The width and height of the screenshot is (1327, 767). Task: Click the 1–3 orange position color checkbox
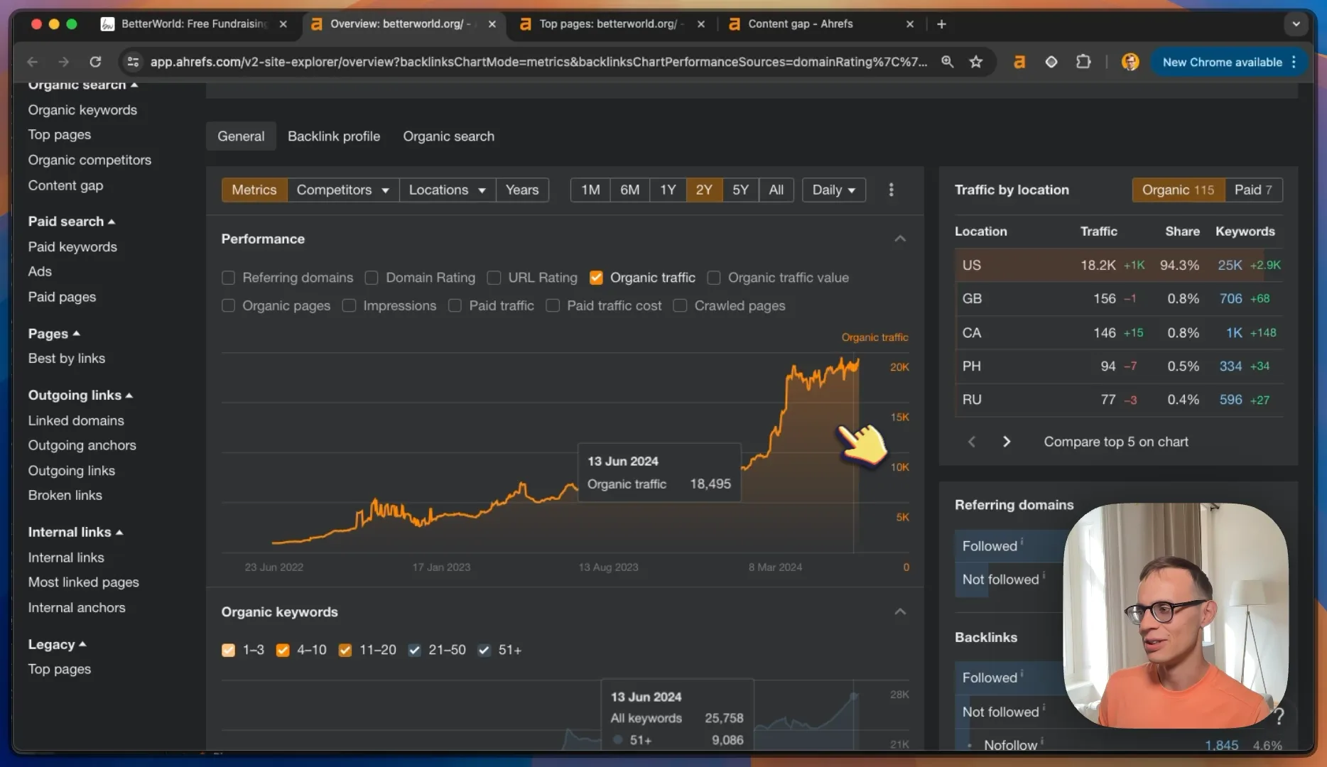tap(228, 650)
